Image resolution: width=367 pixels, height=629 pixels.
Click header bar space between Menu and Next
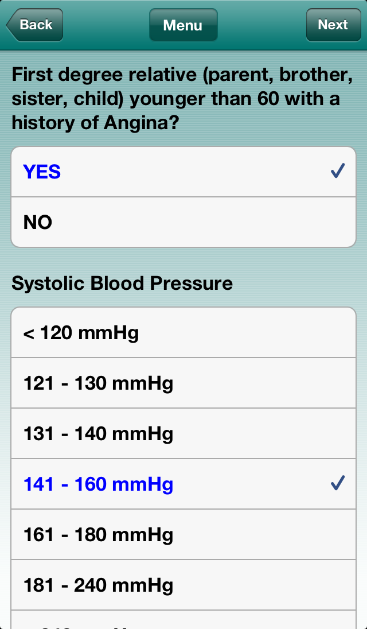262,25
